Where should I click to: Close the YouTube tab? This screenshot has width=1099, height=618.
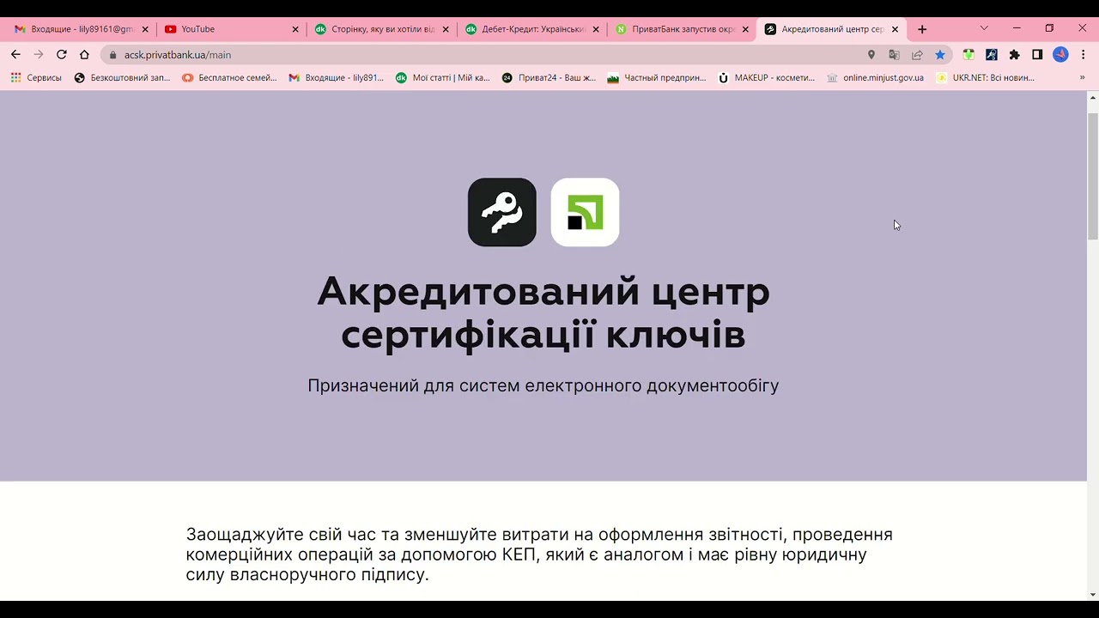(295, 29)
